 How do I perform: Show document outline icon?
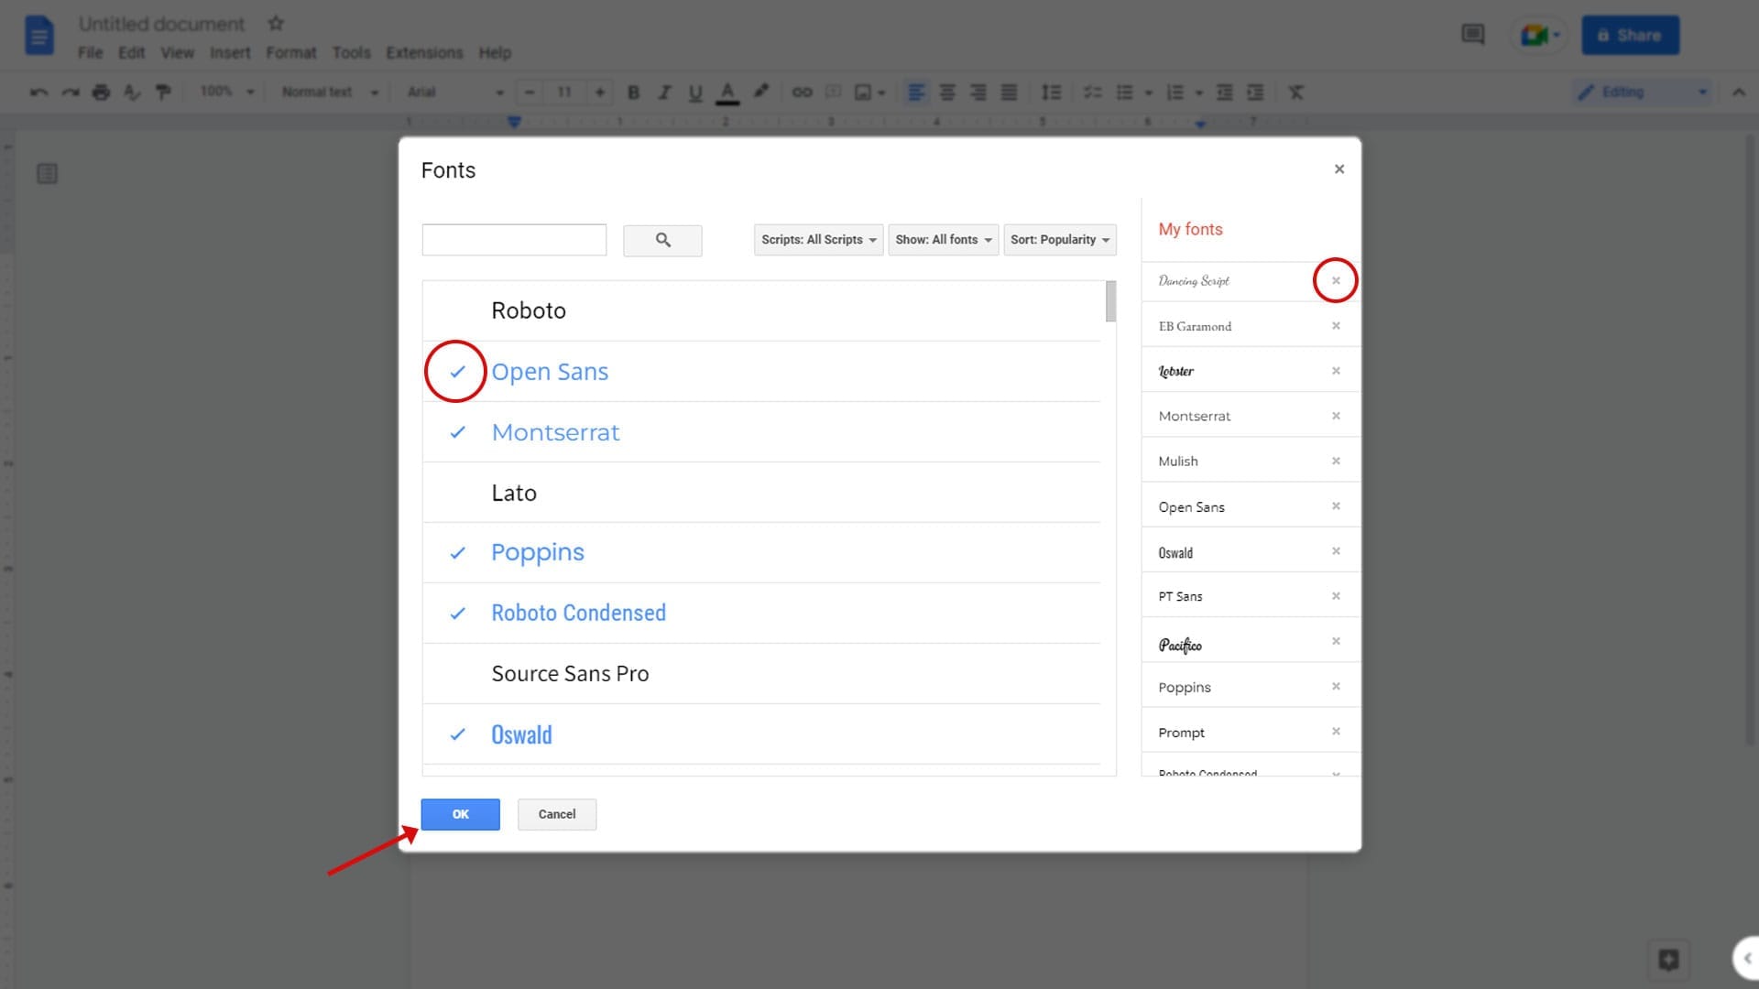47,174
